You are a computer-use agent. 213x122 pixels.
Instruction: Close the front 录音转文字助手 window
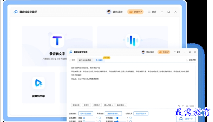point(195,52)
